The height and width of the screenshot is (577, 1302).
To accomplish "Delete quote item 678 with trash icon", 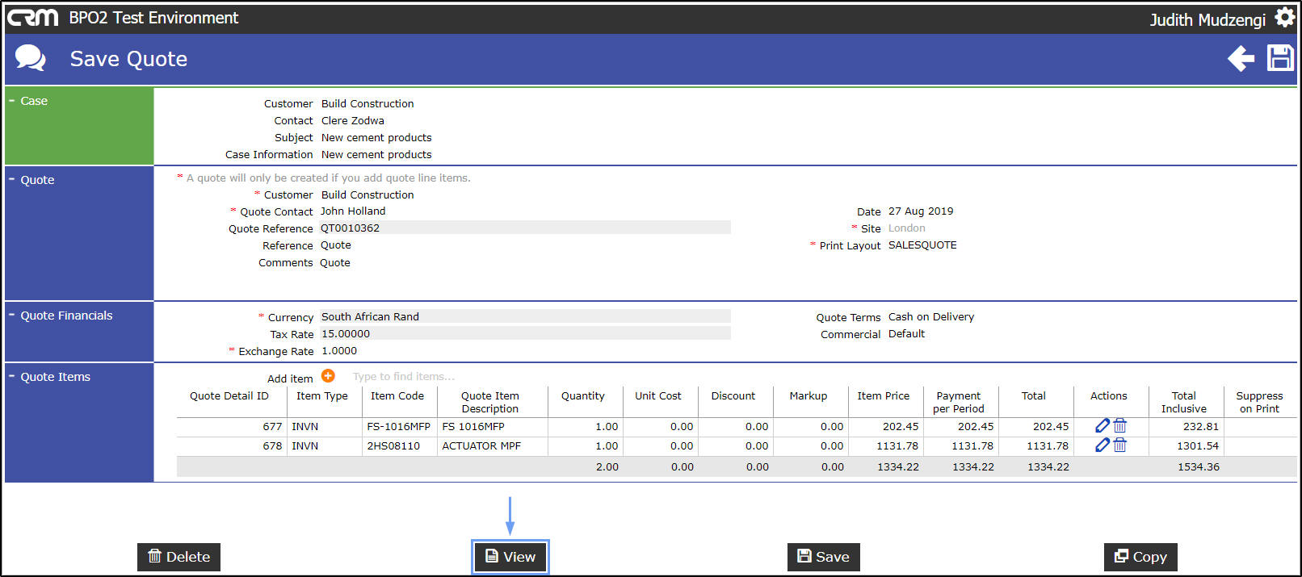I will tap(1120, 445).
